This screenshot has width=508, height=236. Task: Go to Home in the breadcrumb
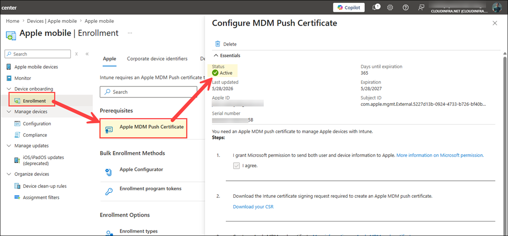point(12,21)
